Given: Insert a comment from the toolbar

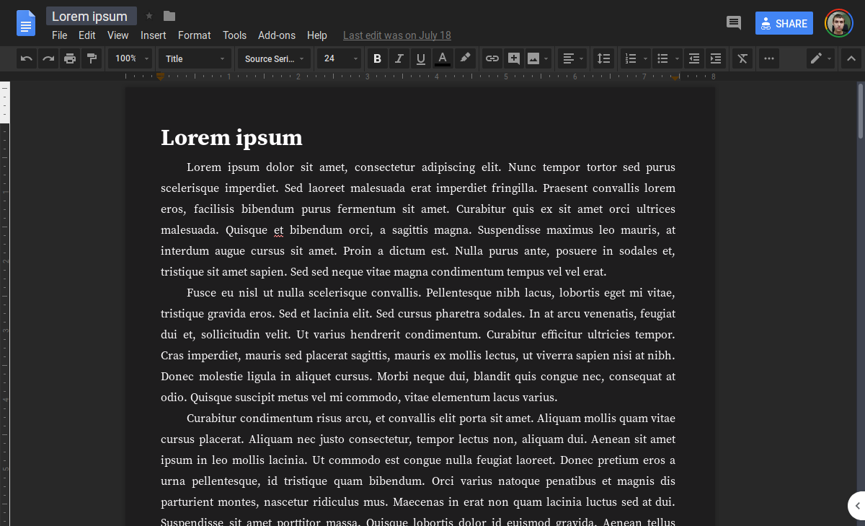Looking at the screenshot, I should pos(514,58).
